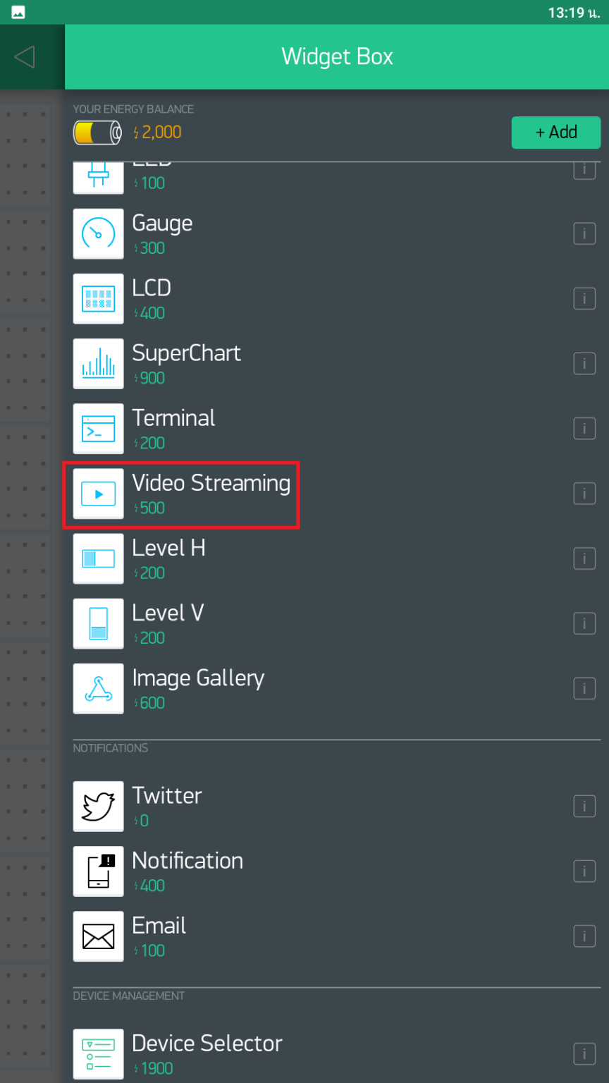Viewport: 609px width, 1083px height.
Task: View info for Email widget
Action: click(x=584, y=936)
